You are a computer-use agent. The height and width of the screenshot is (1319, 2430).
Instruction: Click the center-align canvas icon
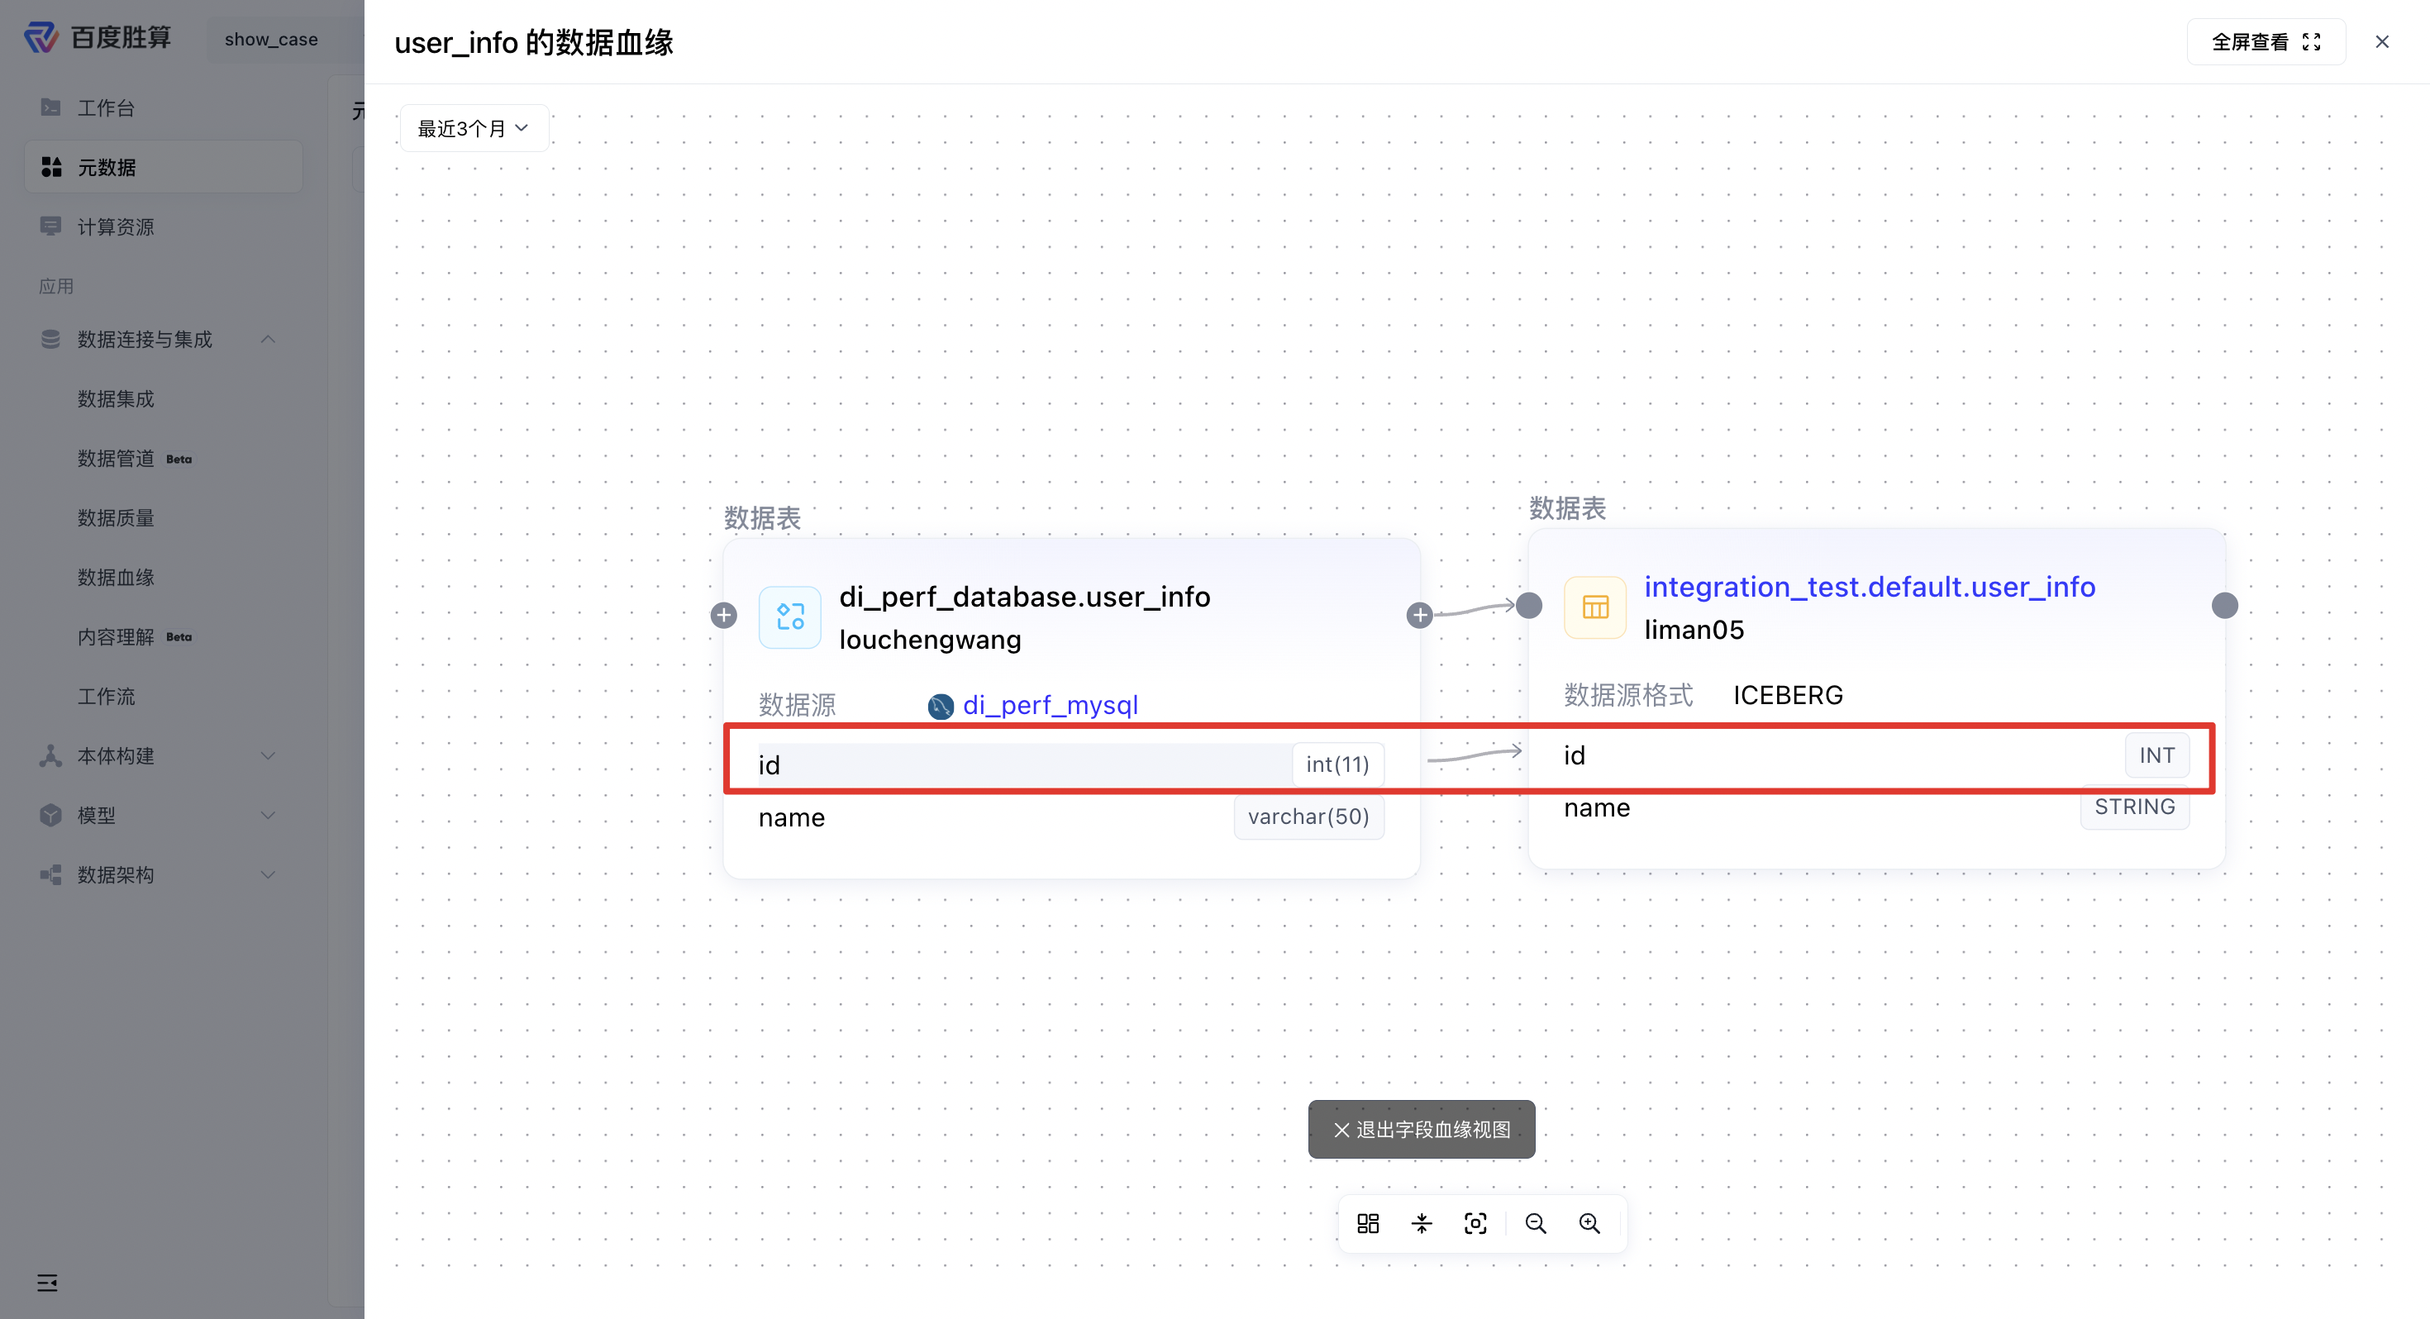coord(1422,1224)
